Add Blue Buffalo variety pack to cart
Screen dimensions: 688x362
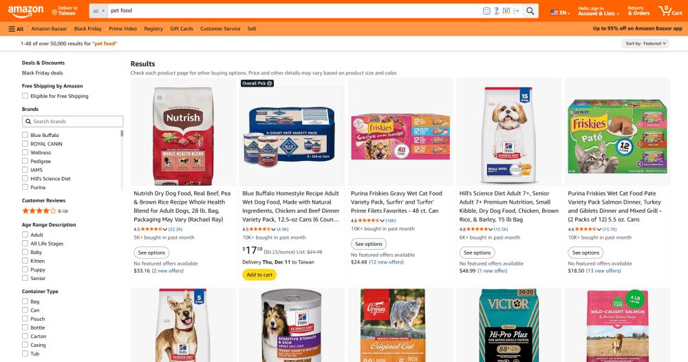coord(259,275)
